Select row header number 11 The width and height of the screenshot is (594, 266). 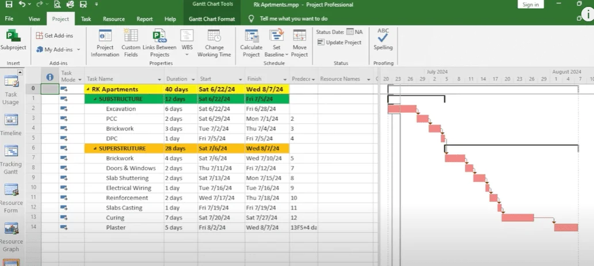tap(33, 198)
